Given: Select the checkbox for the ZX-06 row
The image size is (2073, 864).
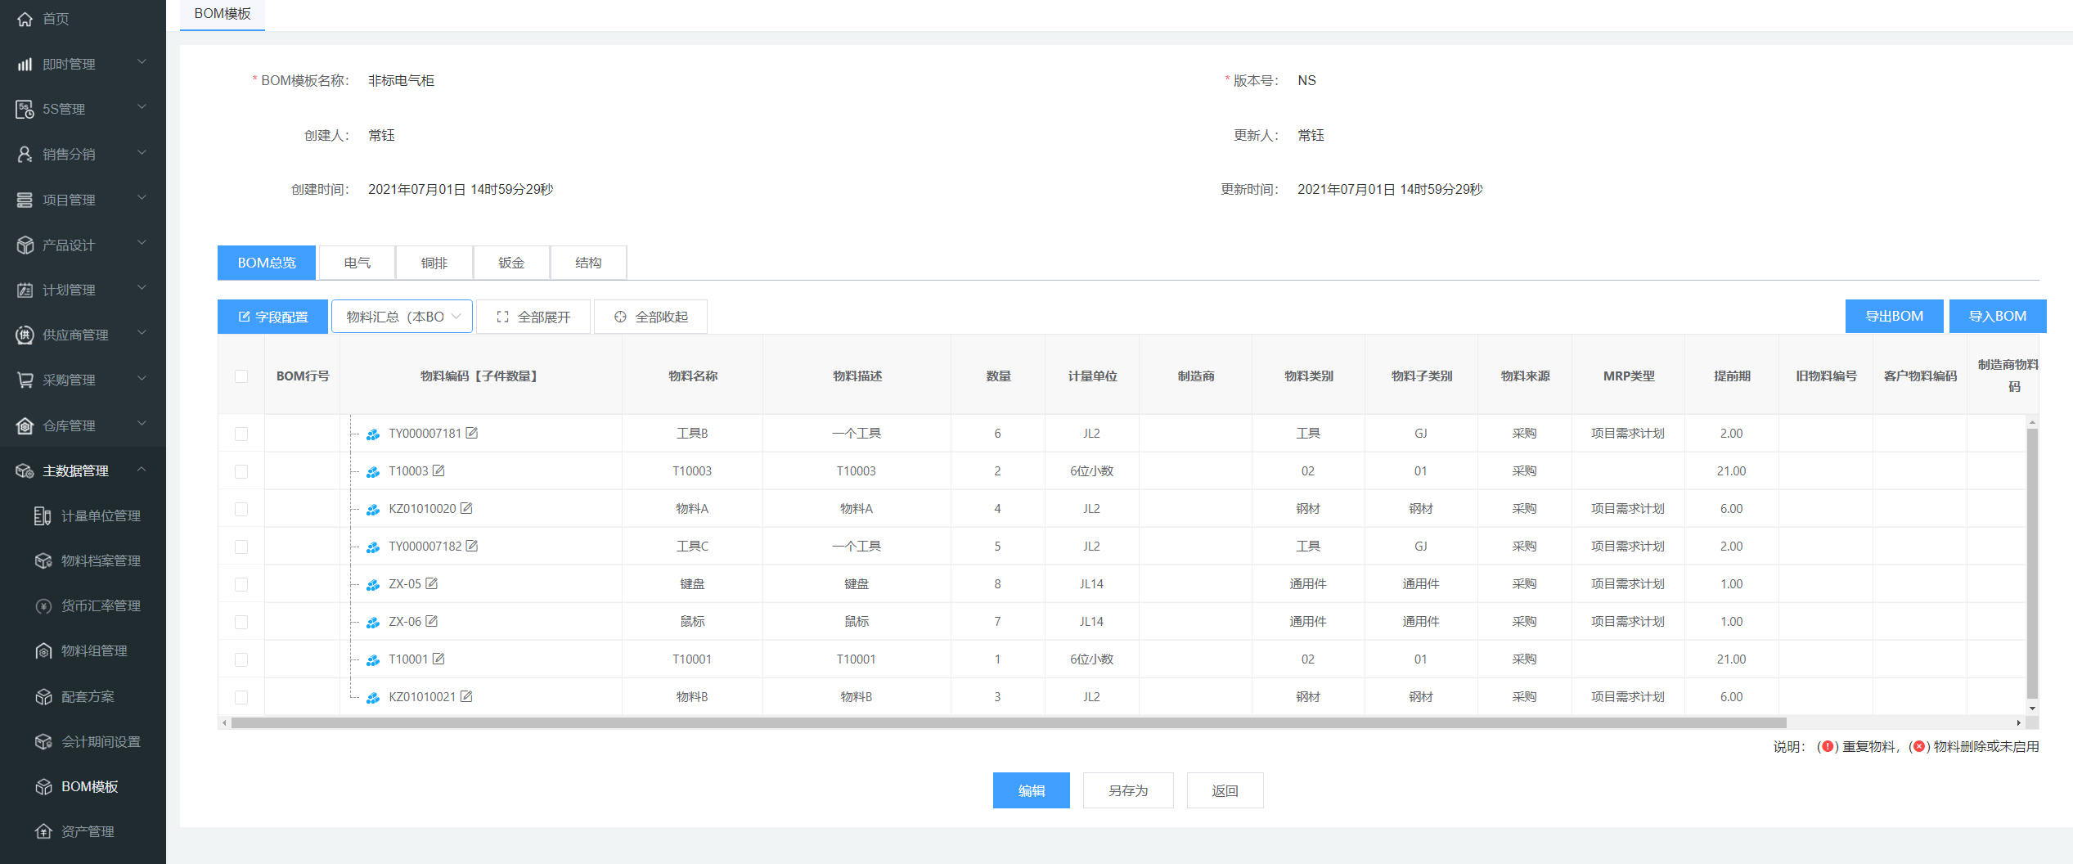Looking at the screenshot, I should 241,622.
